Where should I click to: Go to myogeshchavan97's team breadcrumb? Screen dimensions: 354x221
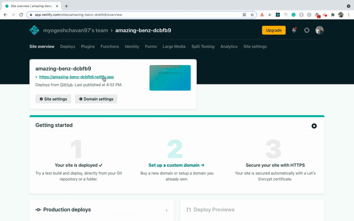click(75, 30)
